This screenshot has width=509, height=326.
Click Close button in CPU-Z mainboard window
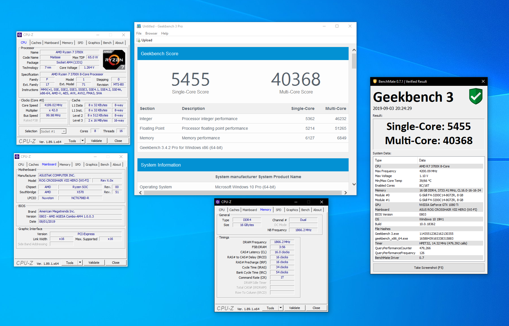(116, 263)
